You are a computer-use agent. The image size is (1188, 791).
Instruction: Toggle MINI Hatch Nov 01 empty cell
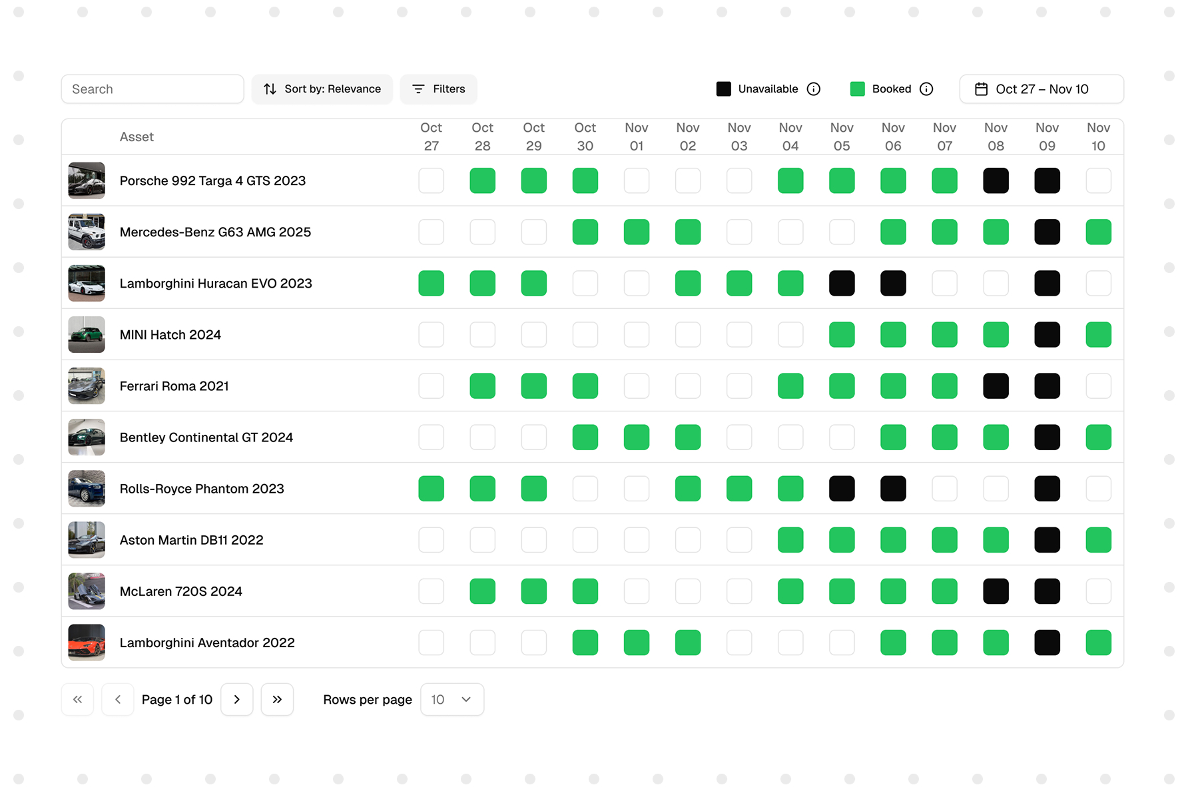tap(637, 334)
